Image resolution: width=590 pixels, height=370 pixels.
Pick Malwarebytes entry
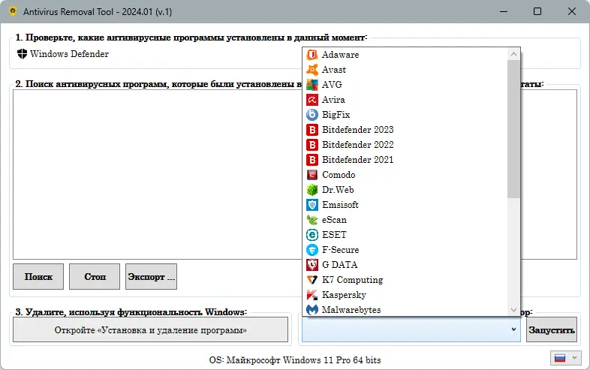point(405,309)
